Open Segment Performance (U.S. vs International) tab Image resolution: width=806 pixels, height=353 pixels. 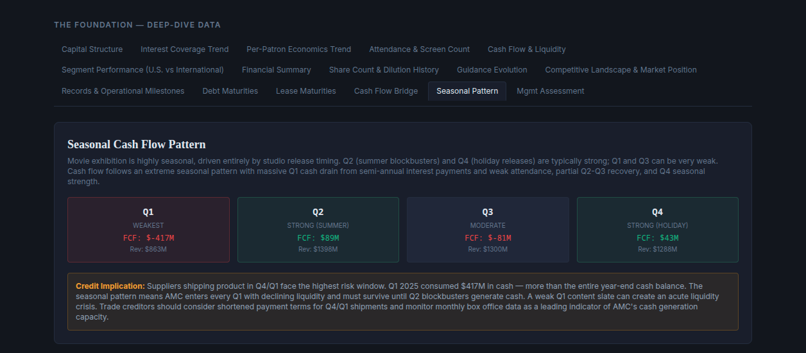[142, 70]
